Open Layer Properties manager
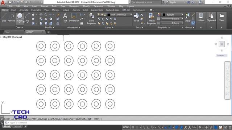 click(91, 19)
